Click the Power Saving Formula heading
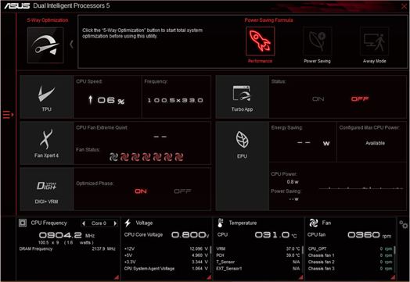410x282 pixels. [x=268, y=20]
